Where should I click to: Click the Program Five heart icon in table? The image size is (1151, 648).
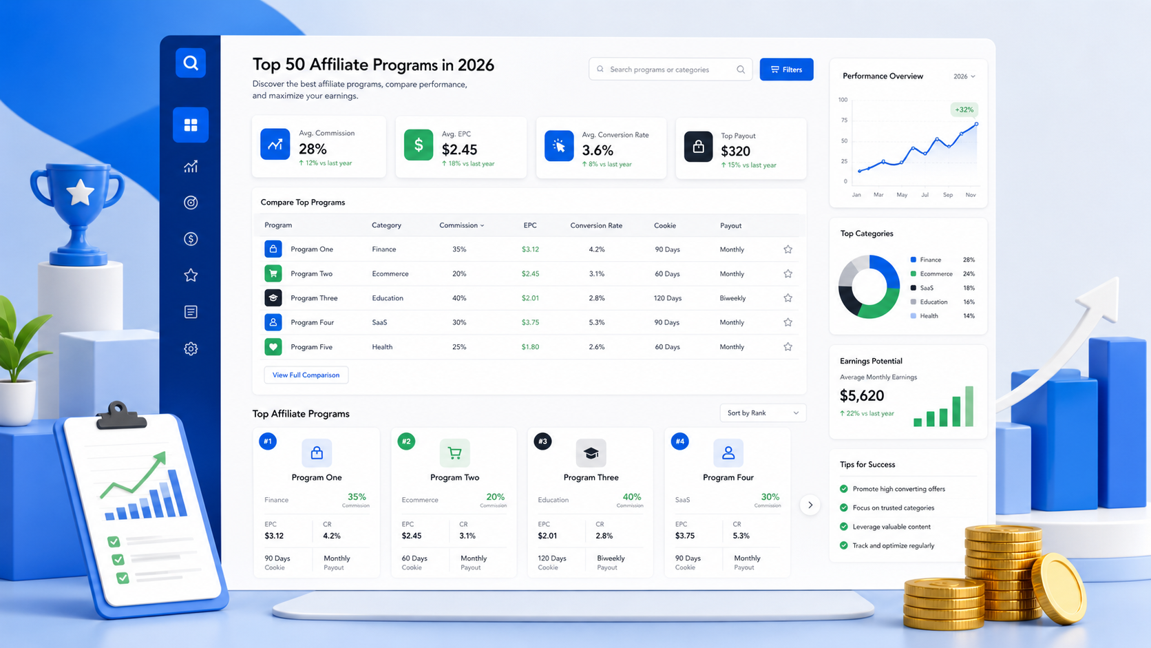point(273,346)
